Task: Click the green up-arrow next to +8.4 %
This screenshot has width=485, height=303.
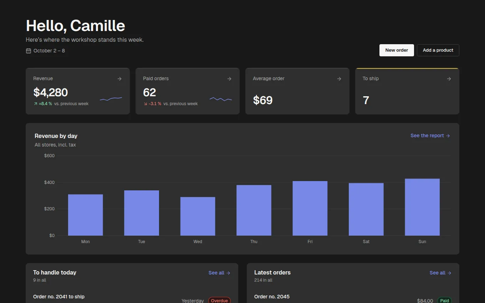Action: 36,104
